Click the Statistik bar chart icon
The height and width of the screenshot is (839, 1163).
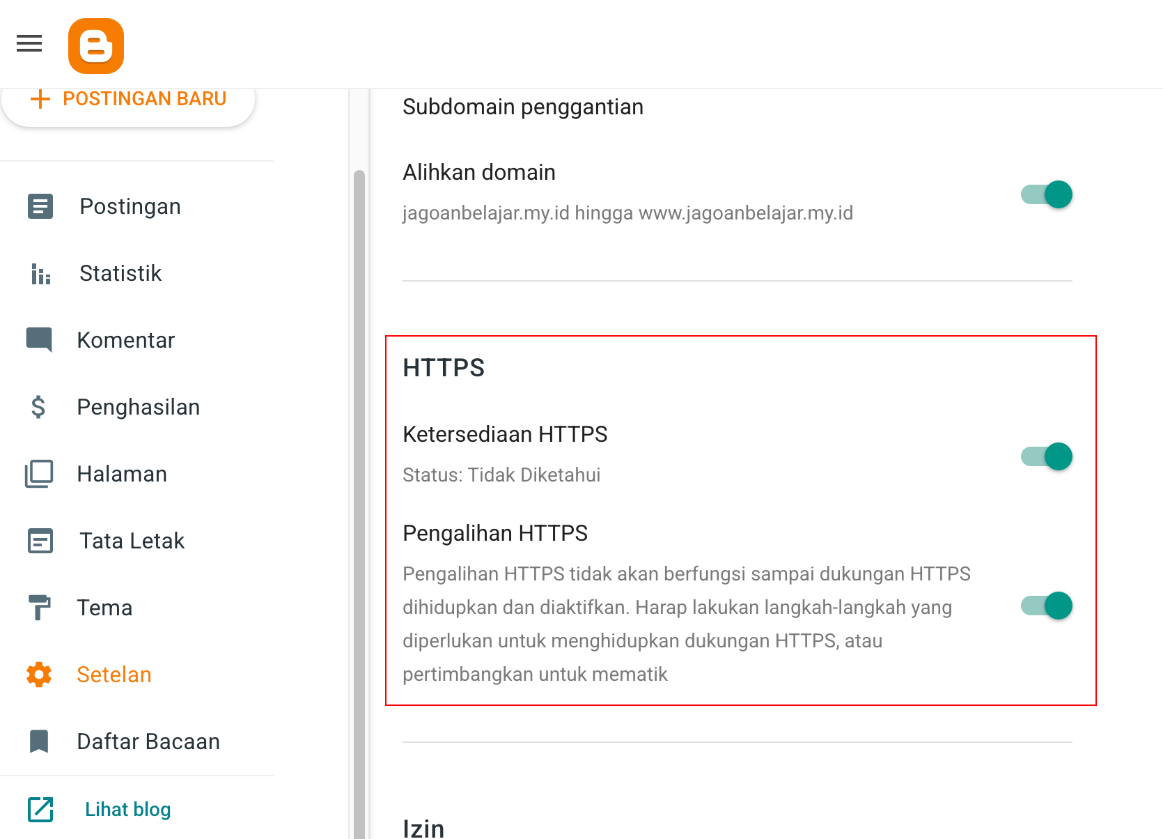click(x=40, y=273)
